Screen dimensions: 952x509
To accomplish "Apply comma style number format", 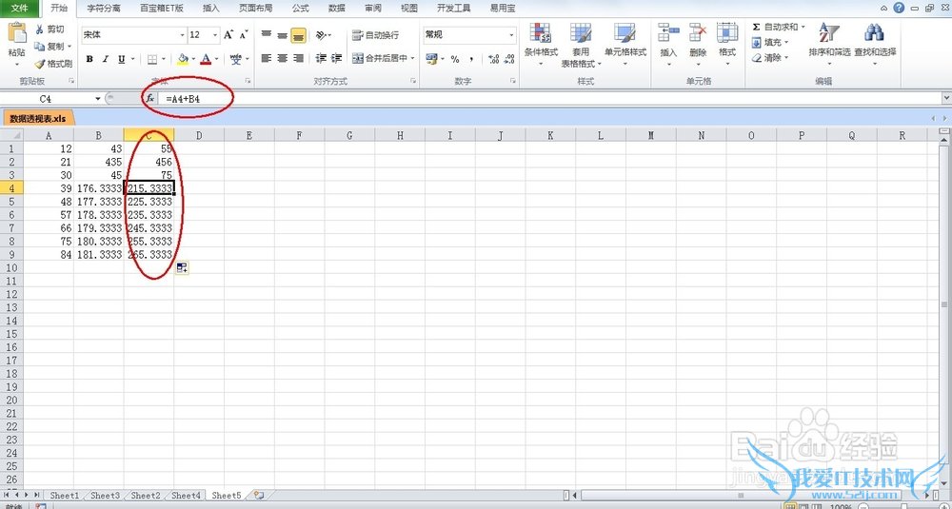I will [x=471, y=59].
